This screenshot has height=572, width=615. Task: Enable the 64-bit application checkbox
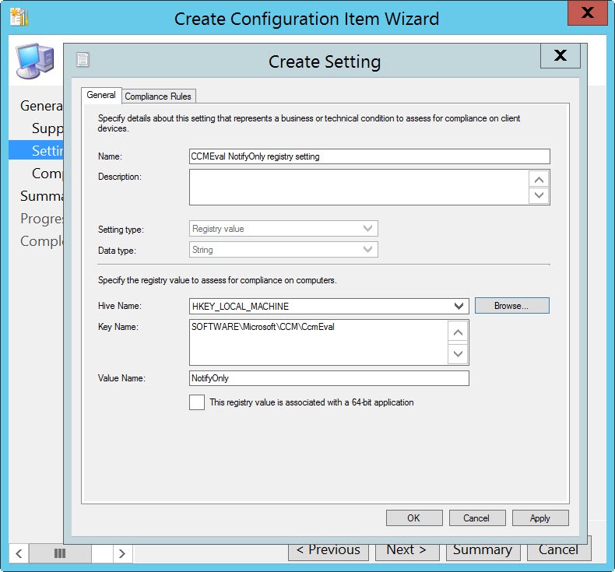click(x=197, y=402)
